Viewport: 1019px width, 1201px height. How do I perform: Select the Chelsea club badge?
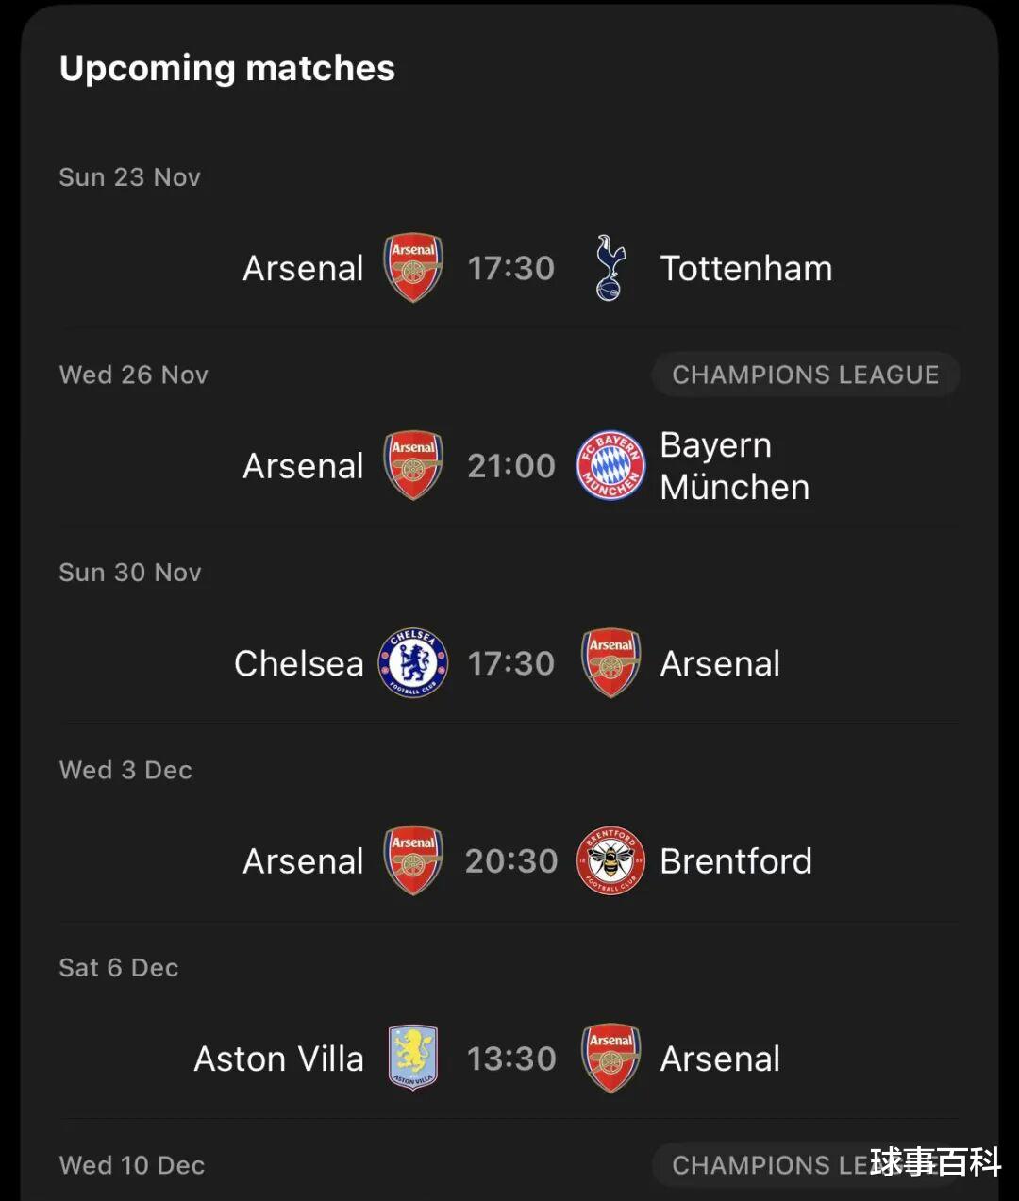pos(413,663)
